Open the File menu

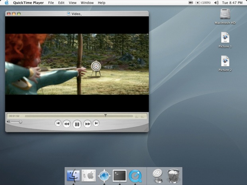[51, 3]
